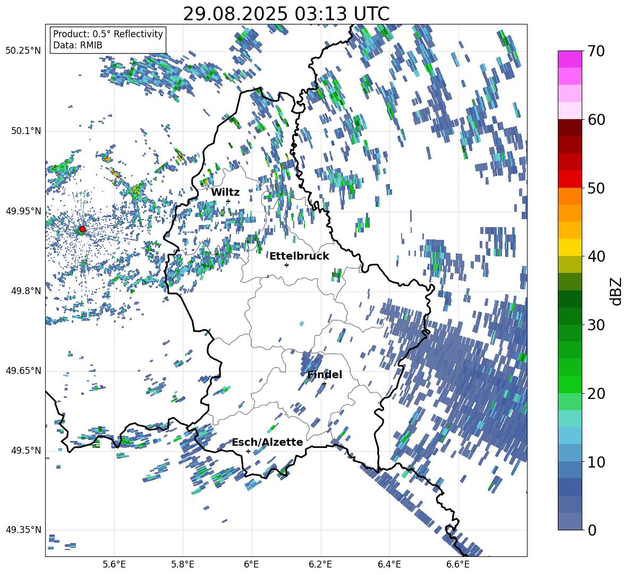The height and width of the screenshot is (575, 629).
Task: Click the 49.95°N latitude label
Action: pyautogui.click(x=23, y=211)
